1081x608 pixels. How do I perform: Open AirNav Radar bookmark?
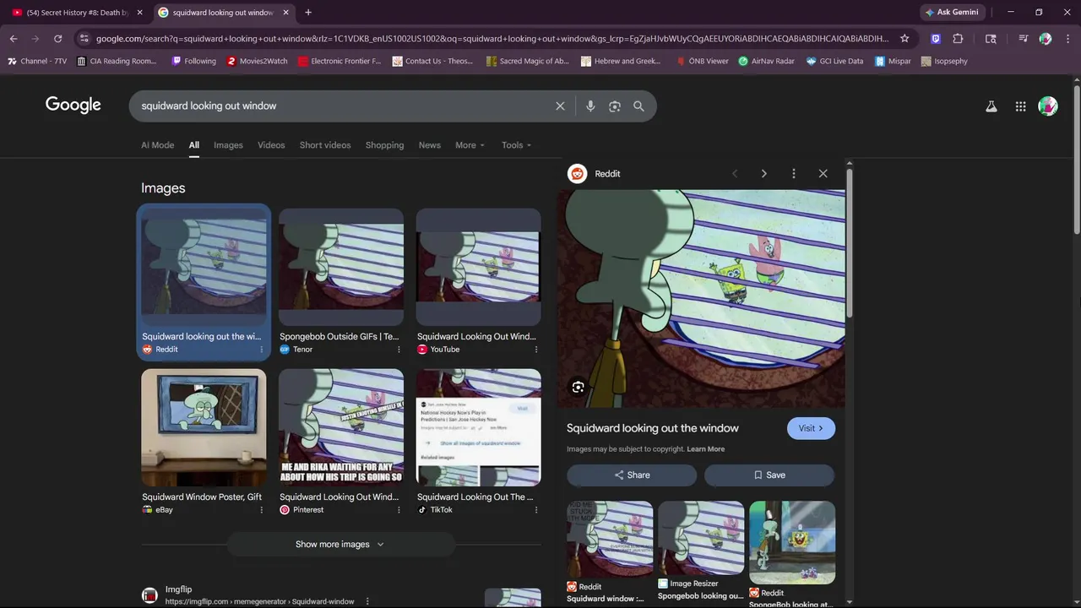[x=766, y=62]
